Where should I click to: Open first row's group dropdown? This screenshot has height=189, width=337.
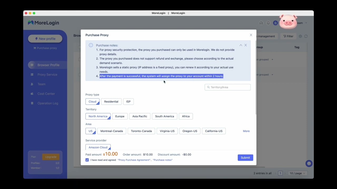tap(272, 60)
